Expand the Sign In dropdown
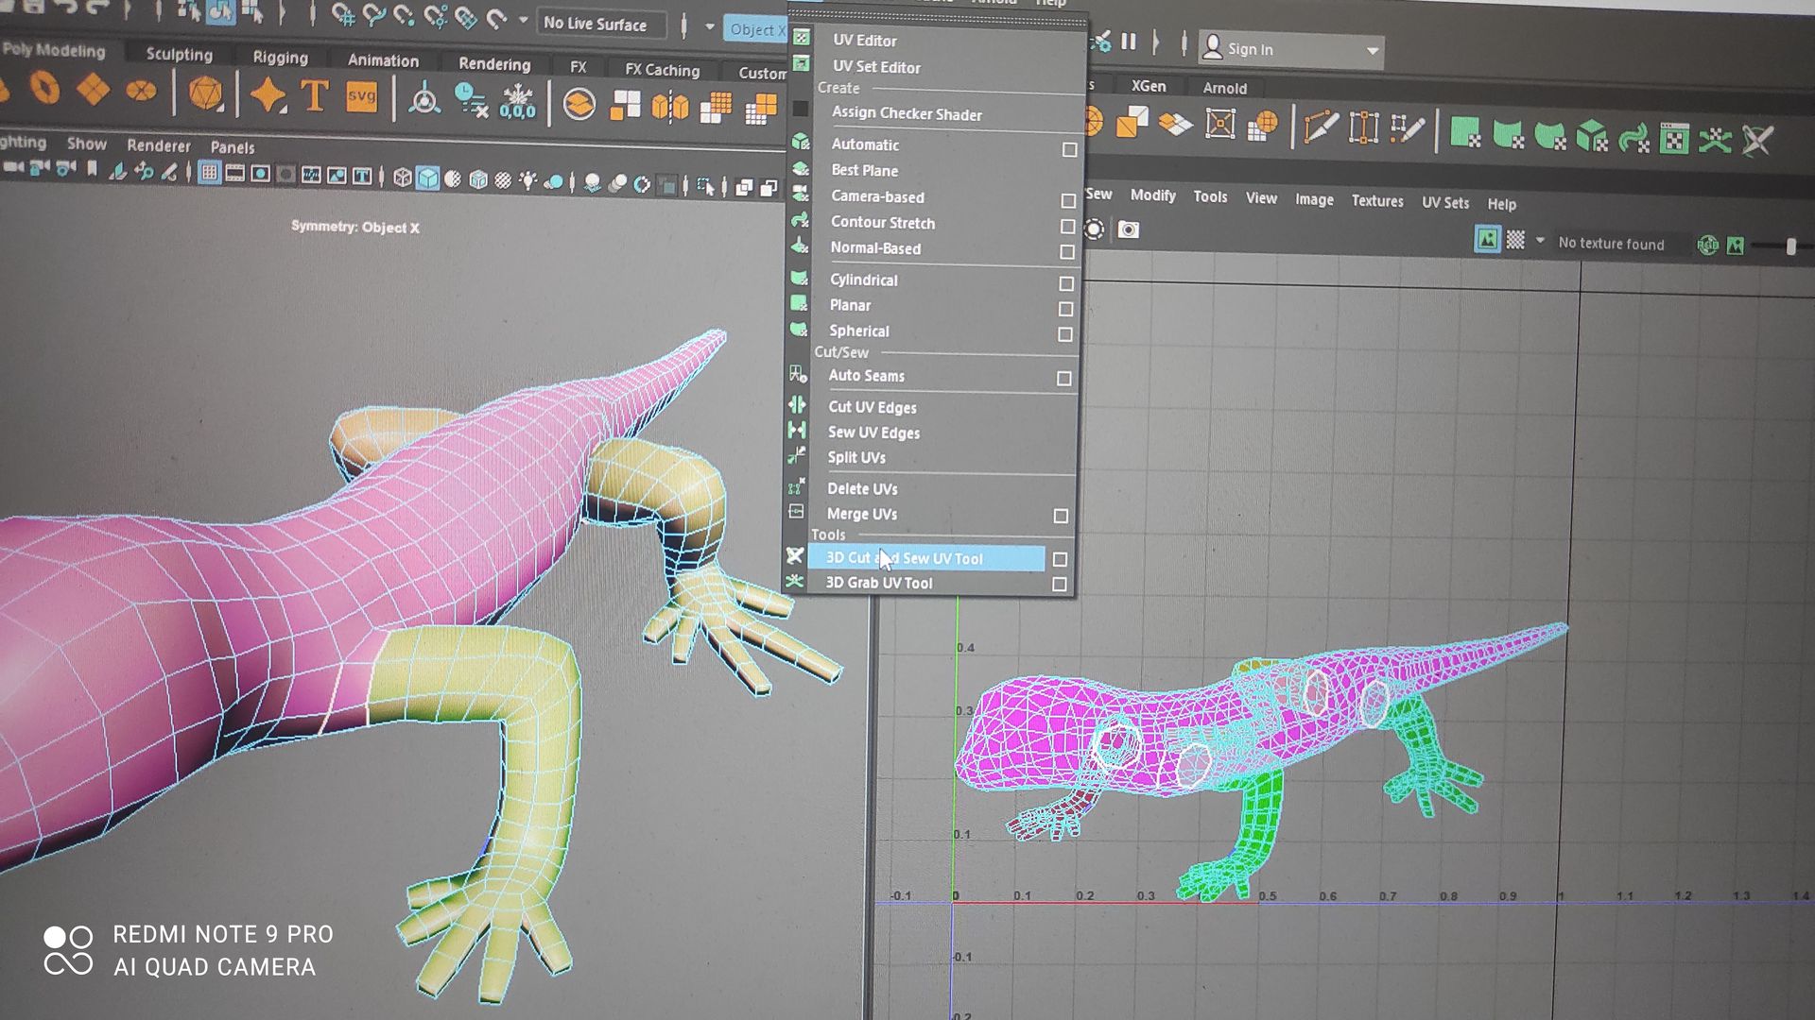1815x1020 pixels. [x=1372, y=50]
